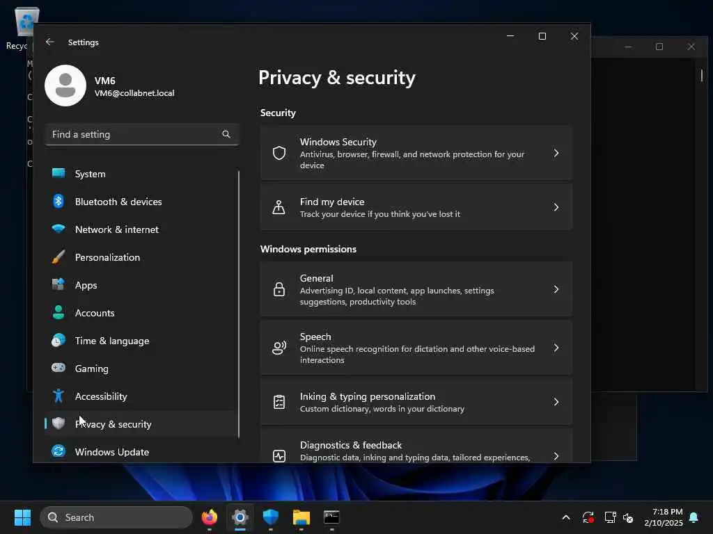Select Windows Update in the sidebar
The width and height of the screenshot is (713, 534).
tap(141, 451)
